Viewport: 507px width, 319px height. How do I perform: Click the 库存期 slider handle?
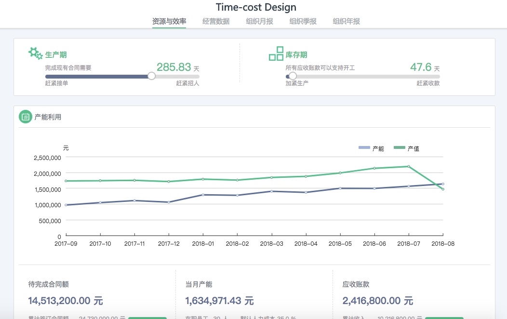(x=293, y=76)
